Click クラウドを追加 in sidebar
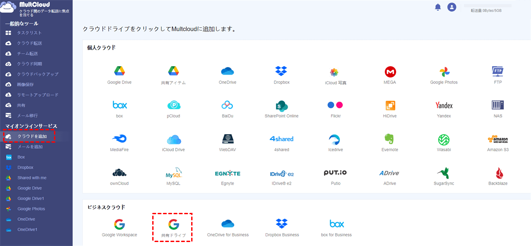531x246 pixels. pos(32,136)
